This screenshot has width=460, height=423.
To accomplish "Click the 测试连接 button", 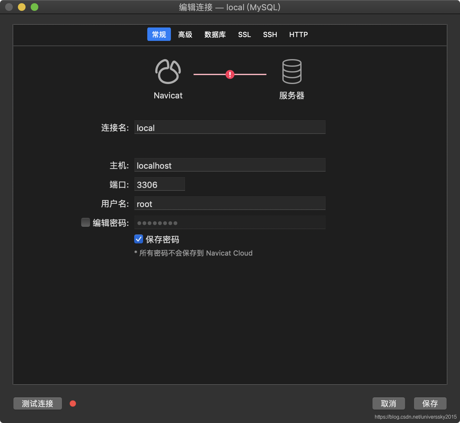I will (37, 404).
